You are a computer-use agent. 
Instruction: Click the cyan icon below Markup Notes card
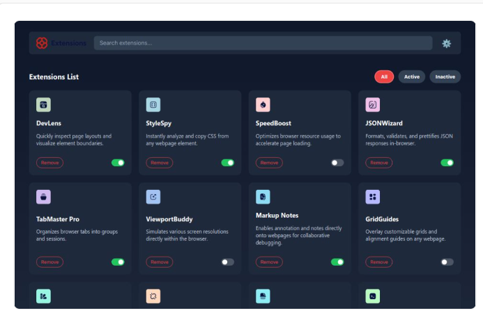point(263,296)
